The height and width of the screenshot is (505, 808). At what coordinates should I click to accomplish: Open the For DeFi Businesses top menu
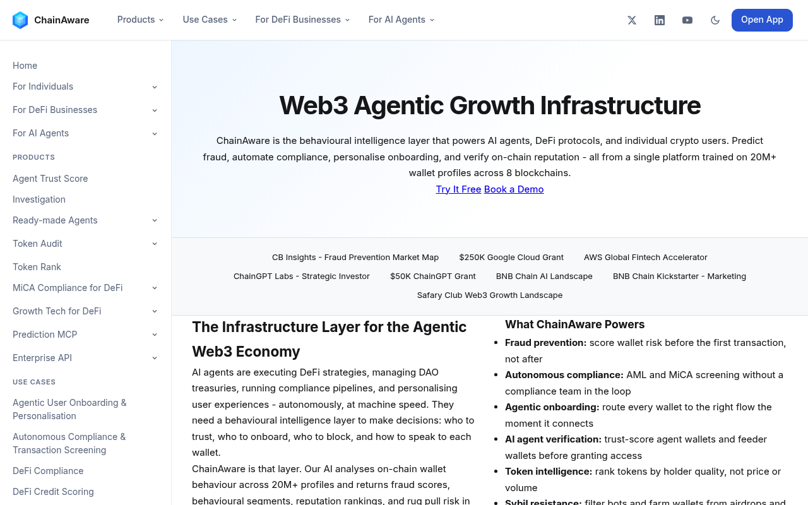point(303,20)
